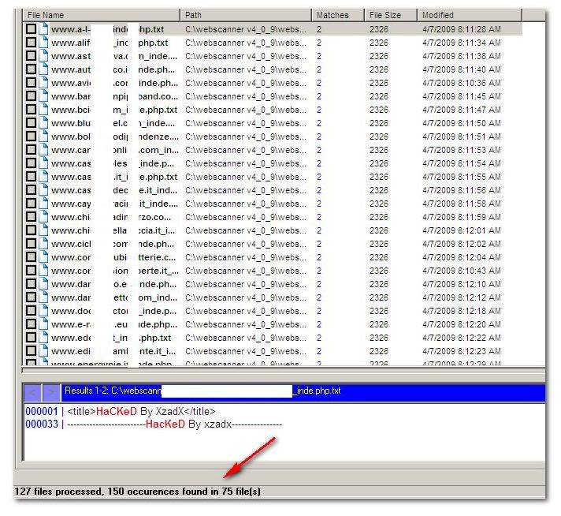Click the www.doc file's page icon
The width and height of the screenshot is (561, 516).
pos(45,311)
